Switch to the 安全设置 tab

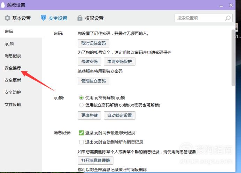54,18
